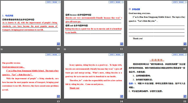
Task: Click the UNIT 5 MUSIC badge on slide 12
Action: coord(179,2)
